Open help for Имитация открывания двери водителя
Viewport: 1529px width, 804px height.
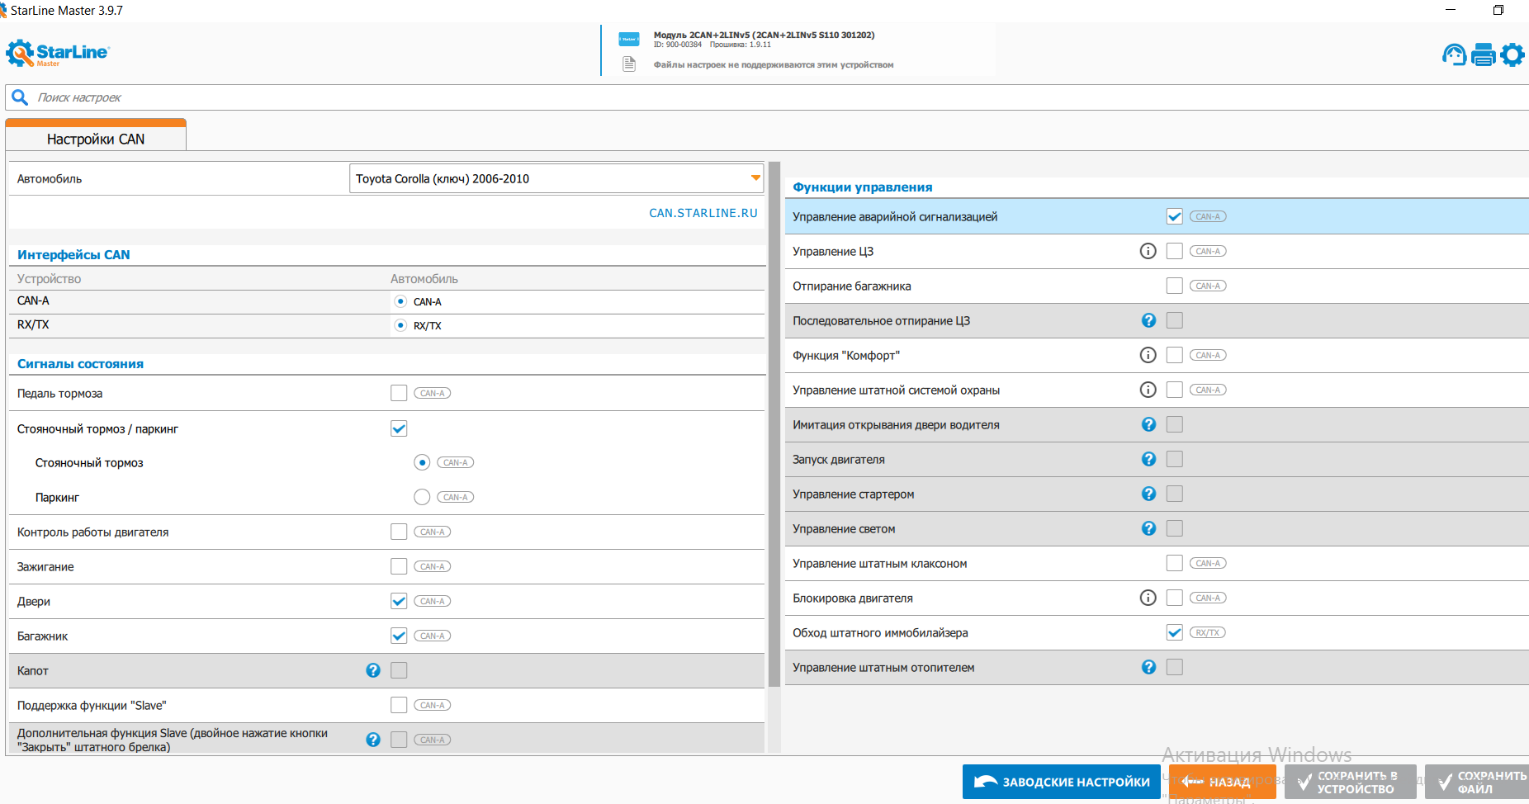click(1148, 424)
